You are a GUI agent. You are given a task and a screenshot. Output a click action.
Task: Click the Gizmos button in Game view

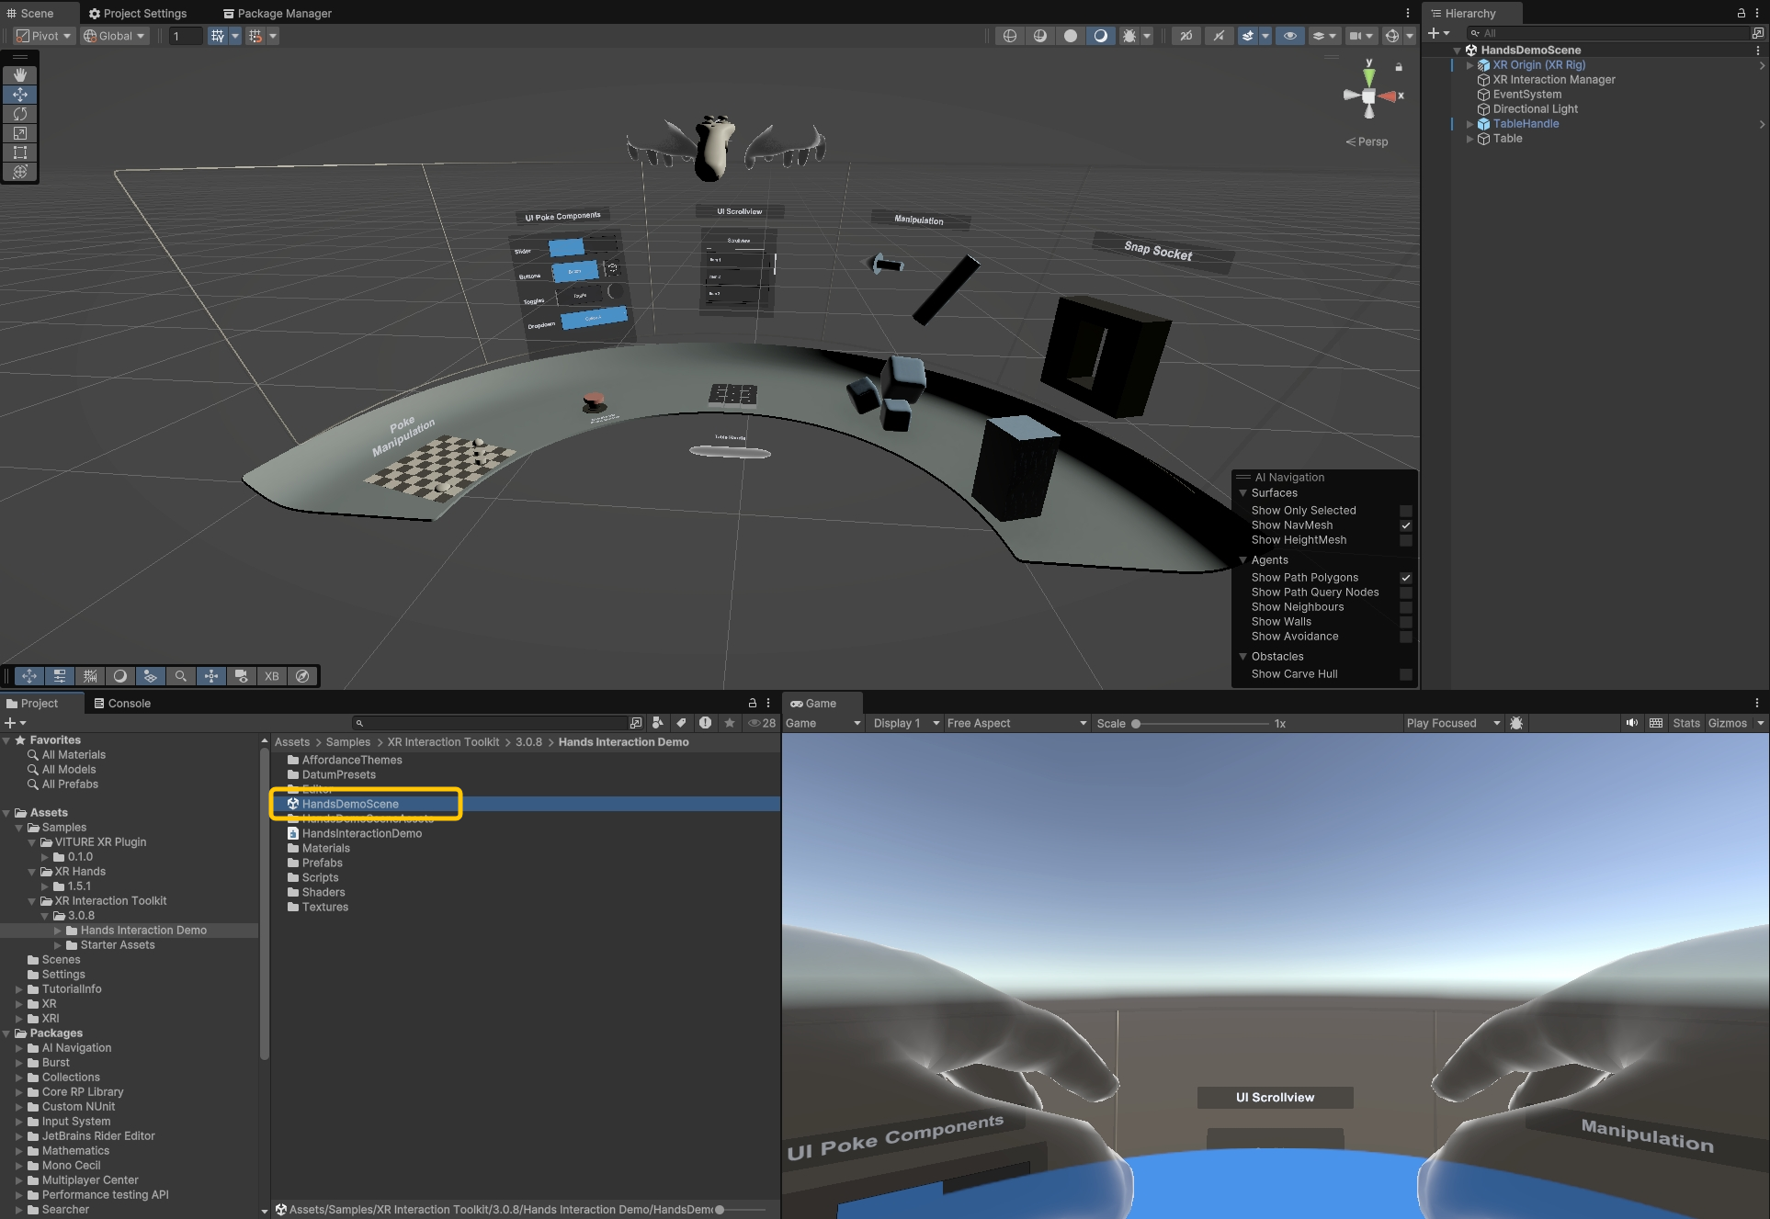1727,724
